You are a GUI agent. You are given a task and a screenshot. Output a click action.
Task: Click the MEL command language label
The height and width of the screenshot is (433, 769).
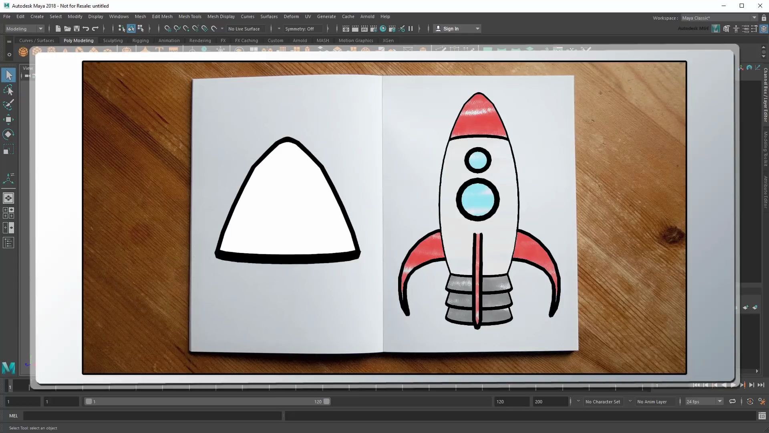click(x=13, y=416)
